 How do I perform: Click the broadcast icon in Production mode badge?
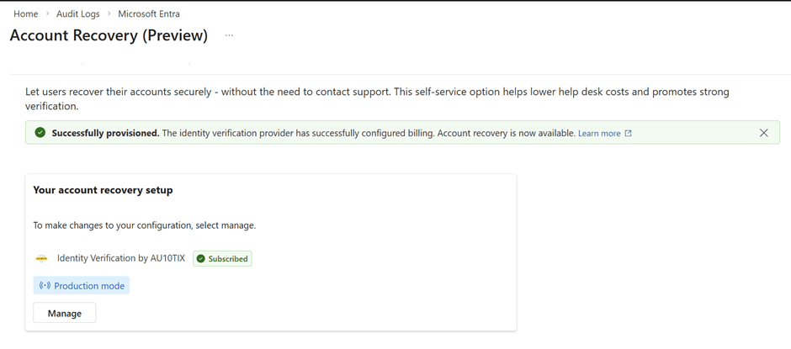[x=45, y=286]
